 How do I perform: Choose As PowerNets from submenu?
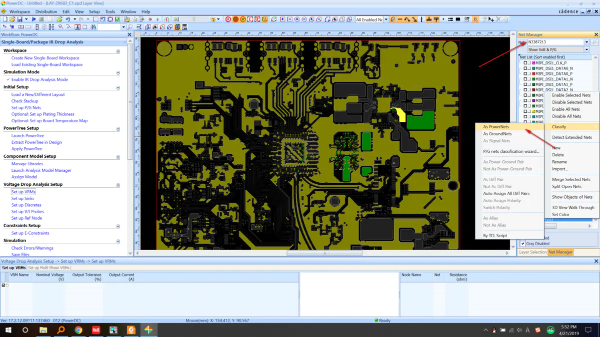click(x=509, y=127)
